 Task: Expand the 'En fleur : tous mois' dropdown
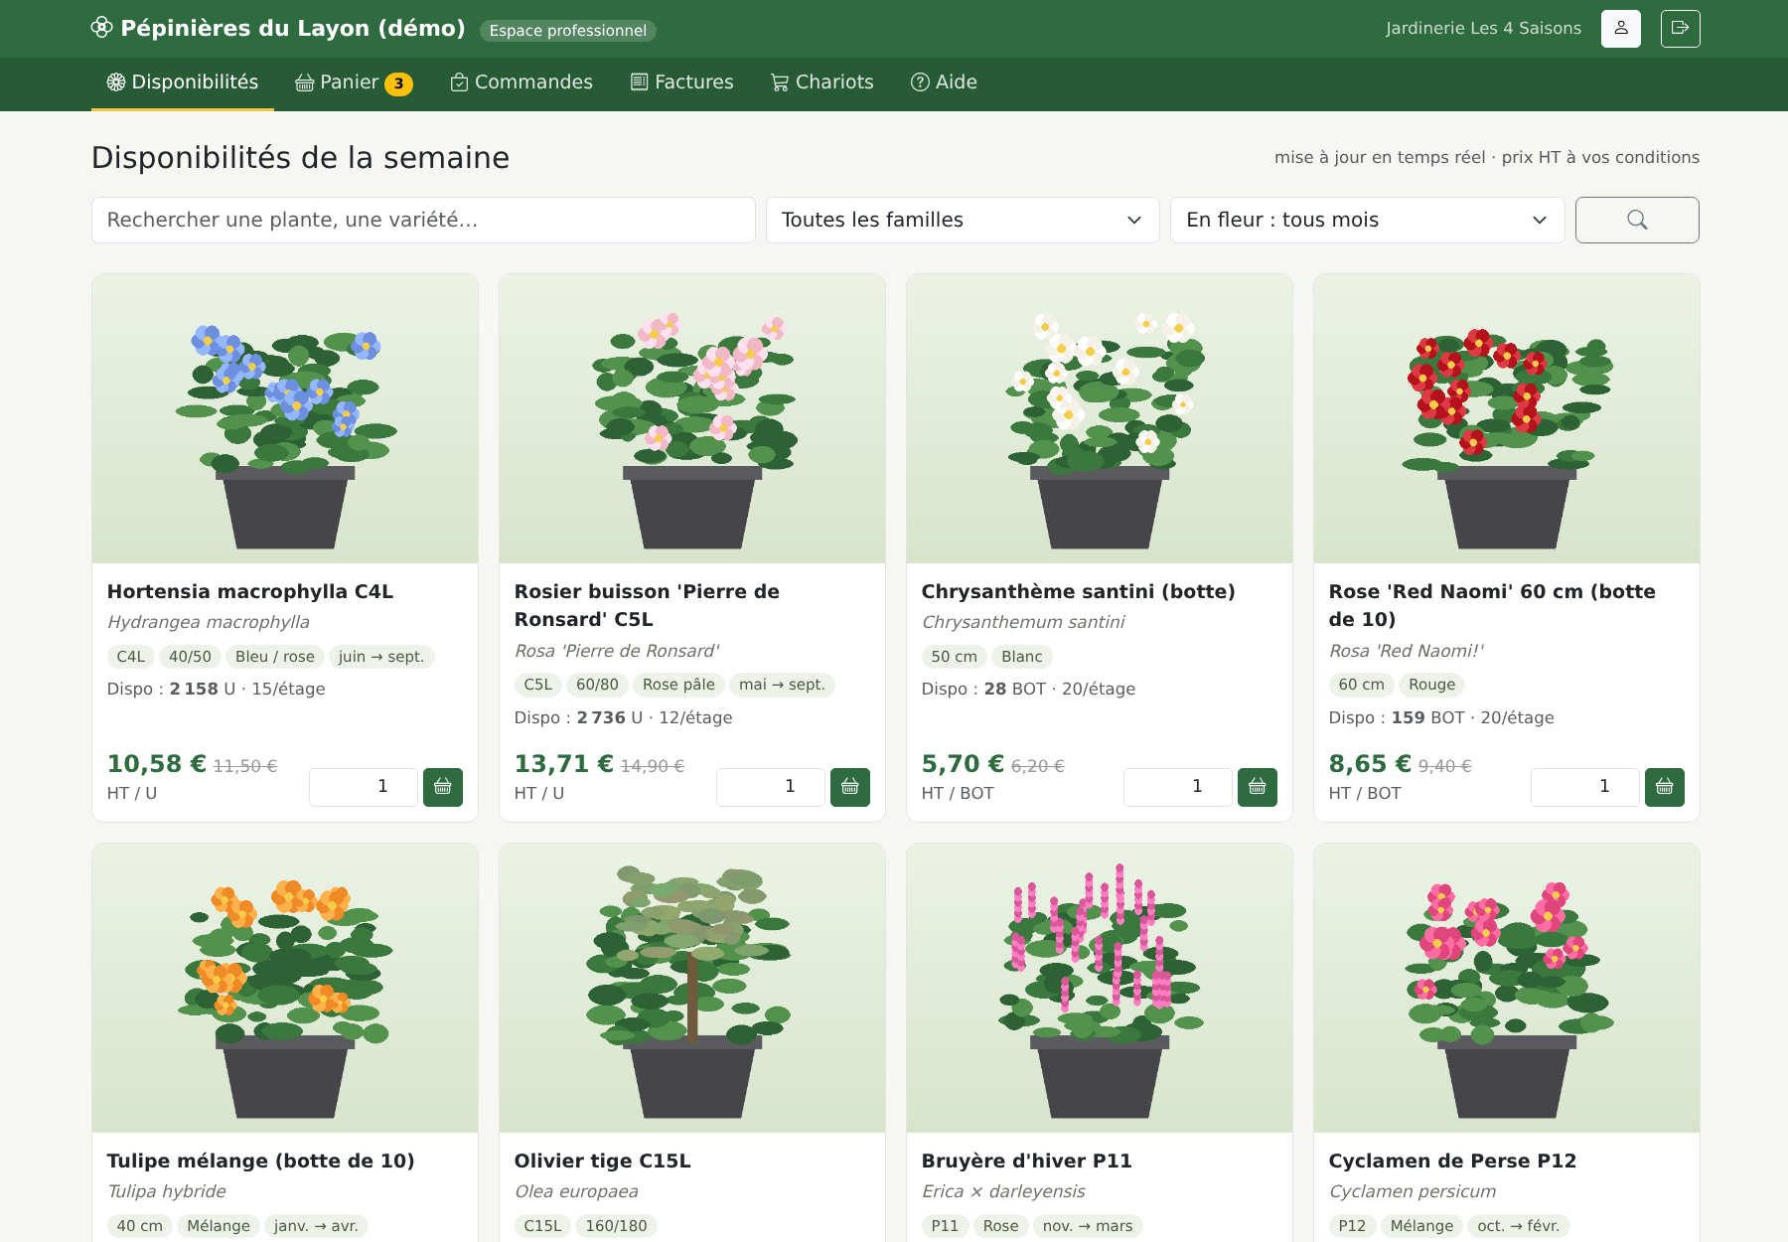coord(1367,220)
